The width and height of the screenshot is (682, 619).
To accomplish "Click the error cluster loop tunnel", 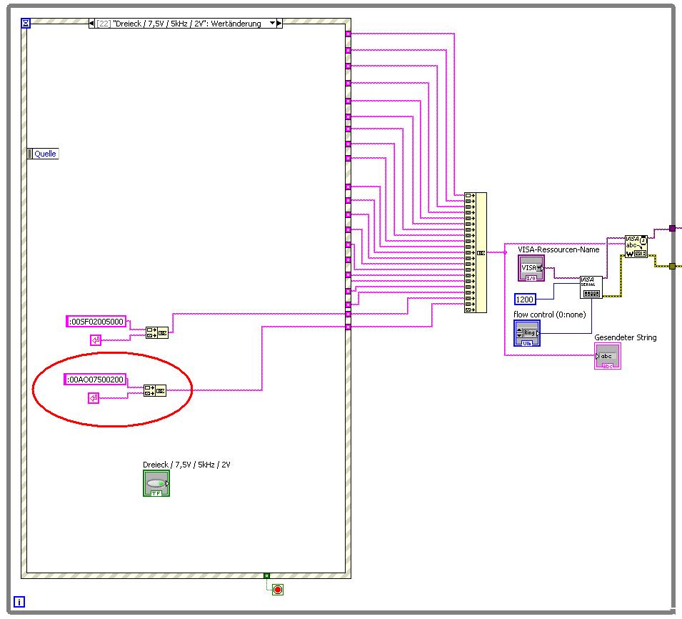I will click(x=673, y=266).
